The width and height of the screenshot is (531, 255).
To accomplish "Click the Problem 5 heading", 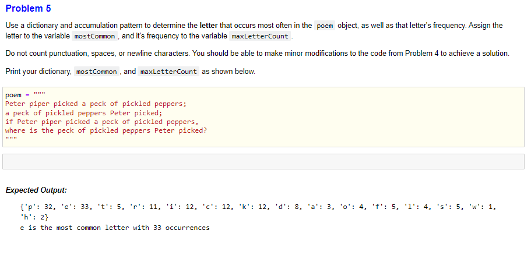I will click(28, 9).
